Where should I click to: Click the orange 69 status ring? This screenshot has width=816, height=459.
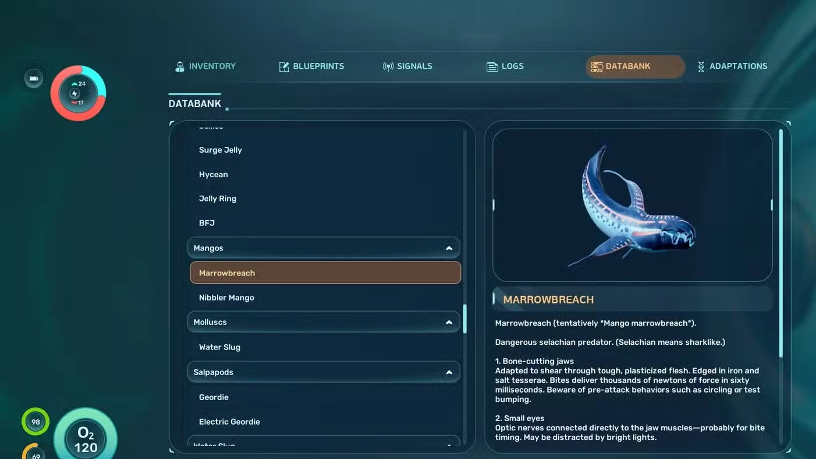tap(36, 453)
